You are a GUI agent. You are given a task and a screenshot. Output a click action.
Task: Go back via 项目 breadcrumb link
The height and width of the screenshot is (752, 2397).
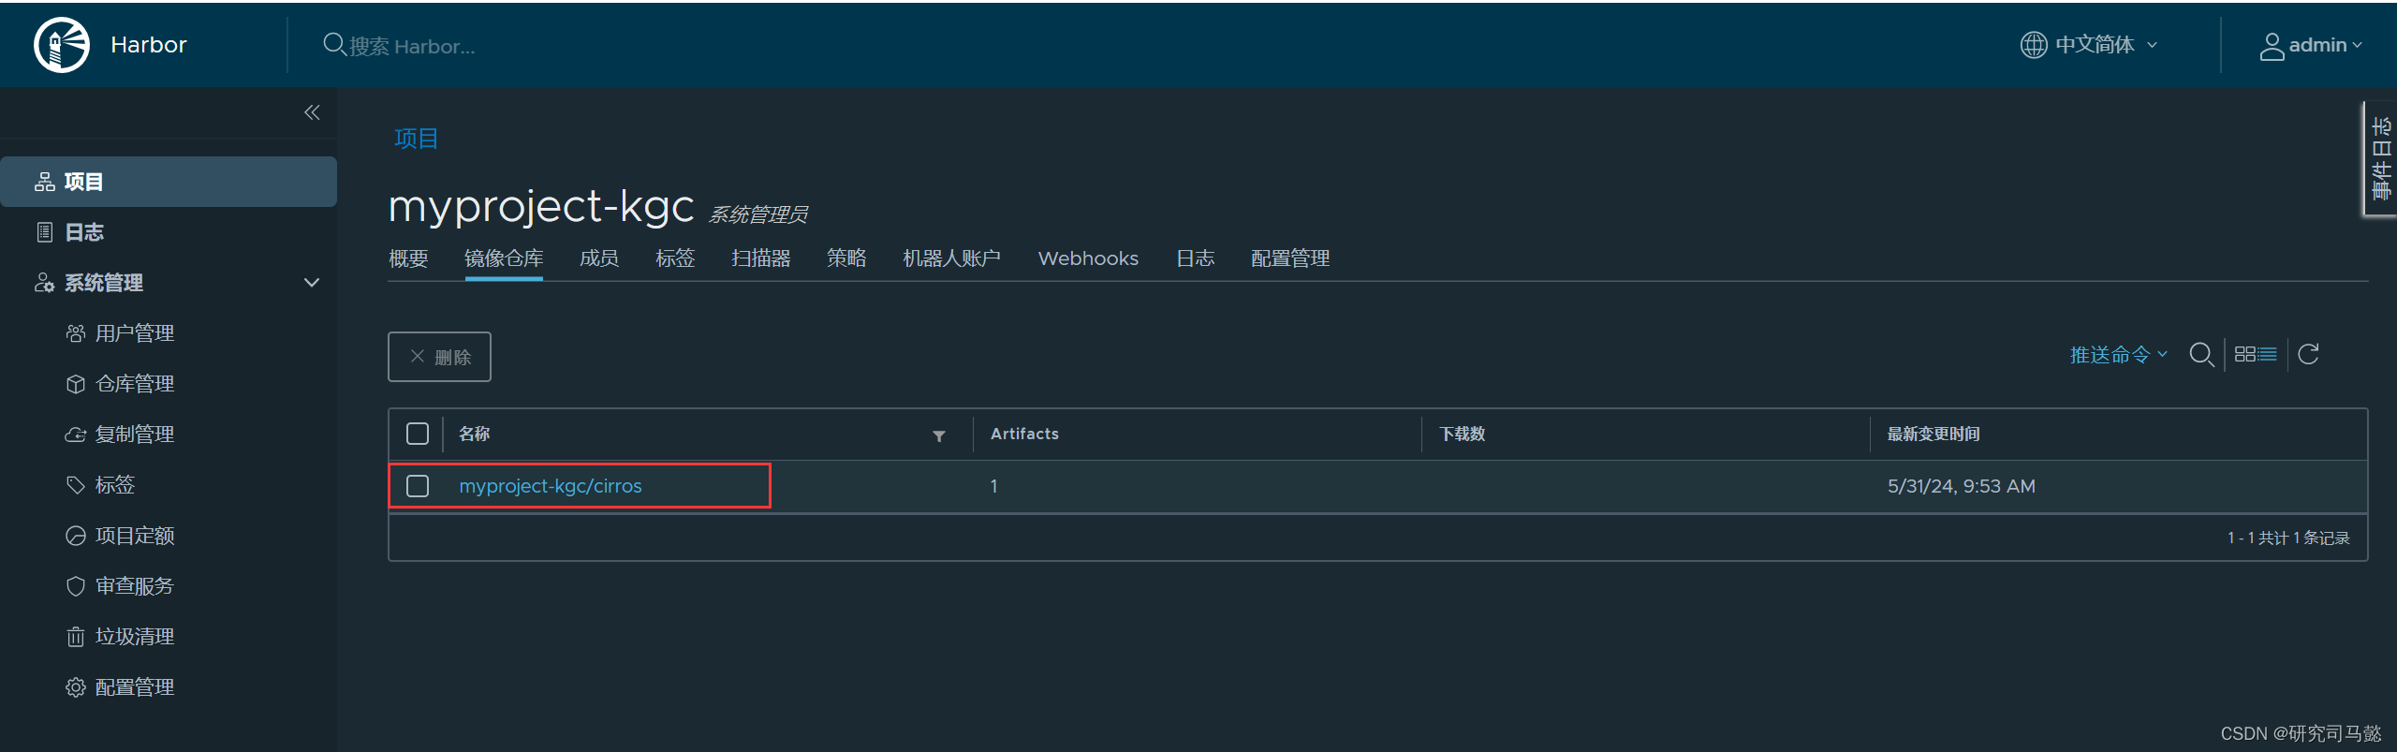click(x=417, y=139)
